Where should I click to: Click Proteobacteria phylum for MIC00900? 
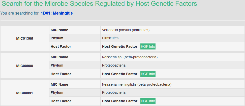point(114,65)
